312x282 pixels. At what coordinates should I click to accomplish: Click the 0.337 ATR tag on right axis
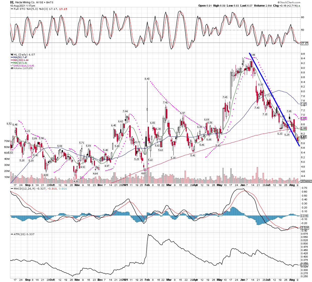pyautogui.click(x=304, y=265)
